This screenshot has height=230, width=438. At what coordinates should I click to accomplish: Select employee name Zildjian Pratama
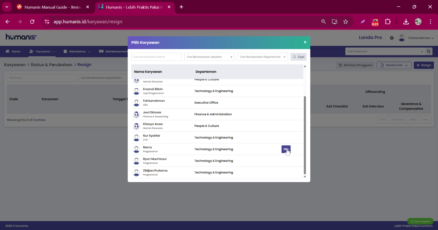(155, 170)
